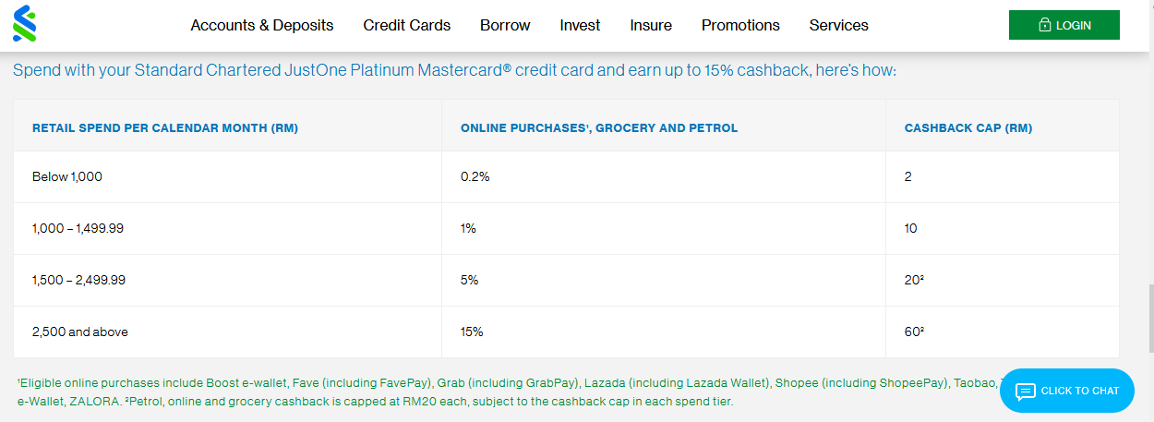Open the Services menu
The width and height of the screenshot is (1154, 422).
[x=838, y=26]
